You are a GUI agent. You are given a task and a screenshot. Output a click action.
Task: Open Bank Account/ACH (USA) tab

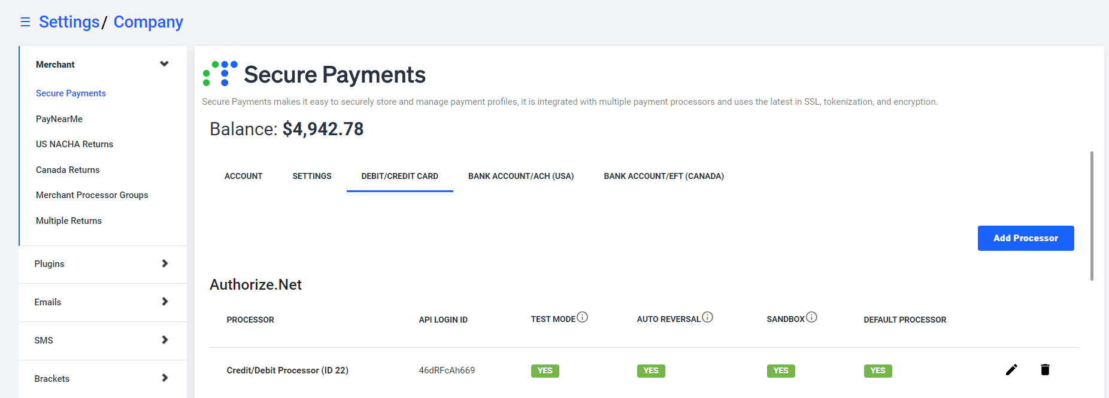coord(521,176)
